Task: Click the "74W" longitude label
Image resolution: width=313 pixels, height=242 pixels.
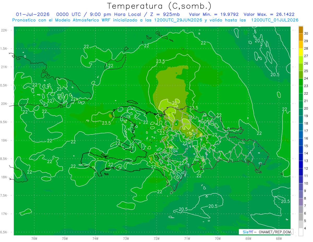Action: point(95,239)
